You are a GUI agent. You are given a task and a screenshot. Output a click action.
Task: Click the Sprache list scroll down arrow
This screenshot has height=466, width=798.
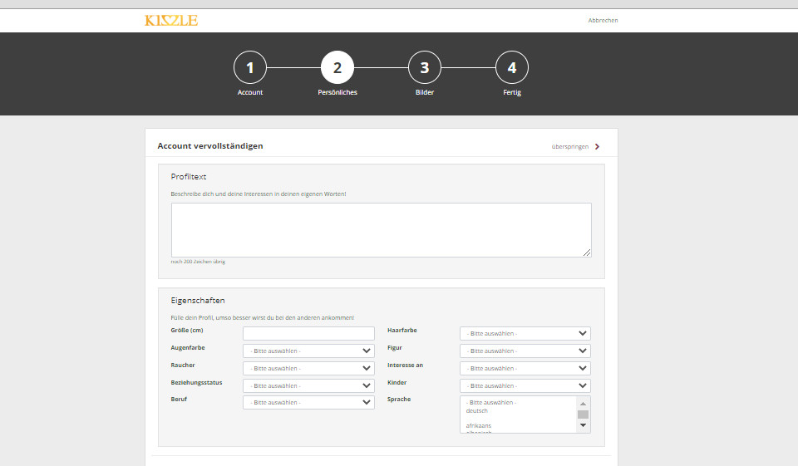584,425
